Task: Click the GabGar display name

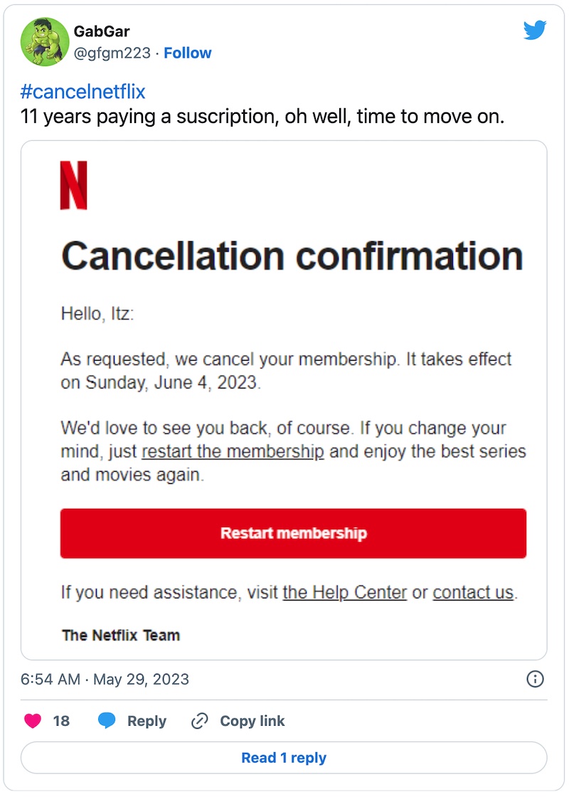Action: pos(102,32)
